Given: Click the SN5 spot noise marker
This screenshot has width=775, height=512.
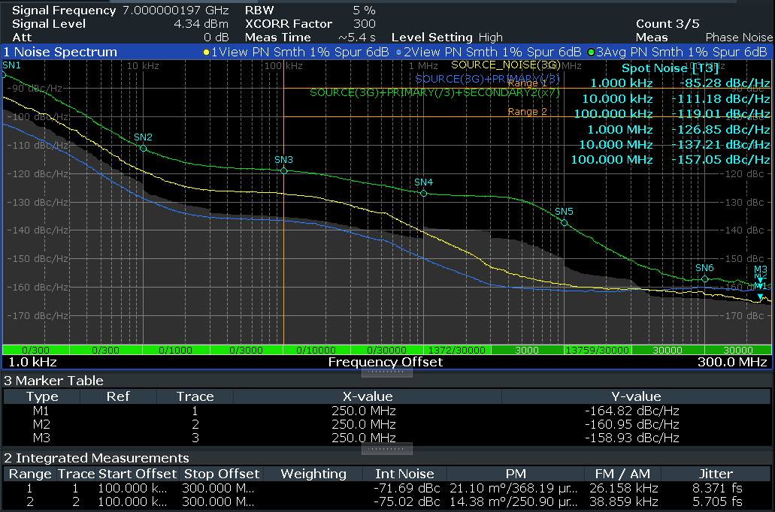Looking at the screenshot, I should click(565, 222).
